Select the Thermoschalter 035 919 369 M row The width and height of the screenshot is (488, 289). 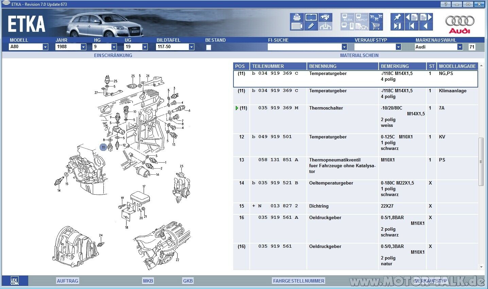point(355,119)
